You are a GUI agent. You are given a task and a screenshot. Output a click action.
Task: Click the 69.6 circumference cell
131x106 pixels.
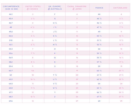(x=11, y=101)
